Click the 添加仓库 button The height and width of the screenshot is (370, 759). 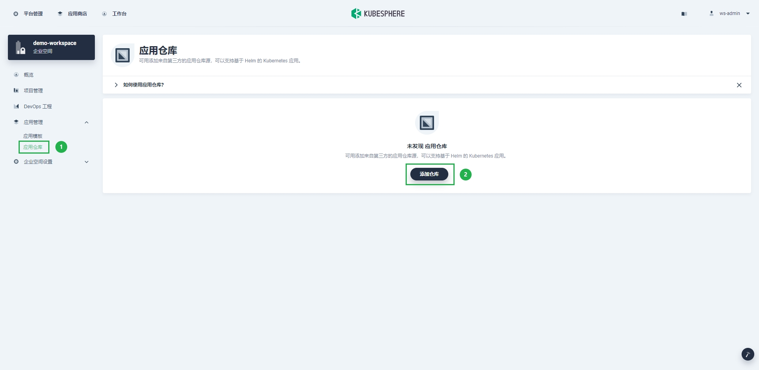pyautogui.click(x=429, y=174)
